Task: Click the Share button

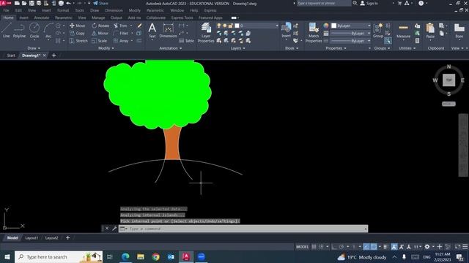Action: (101, 3)
